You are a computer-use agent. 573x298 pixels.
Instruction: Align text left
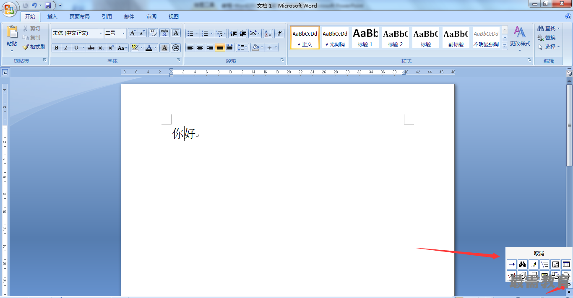click(x=190, y=47)
